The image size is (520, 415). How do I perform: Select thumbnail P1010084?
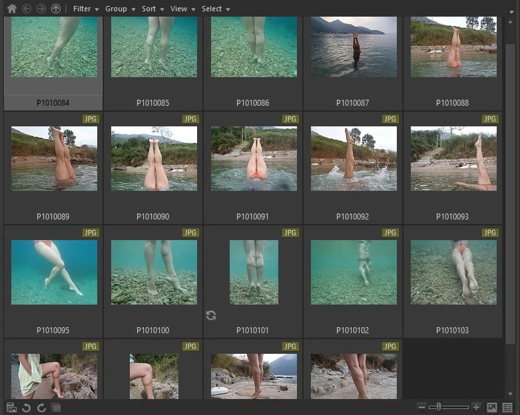click(x=54, y=47)
